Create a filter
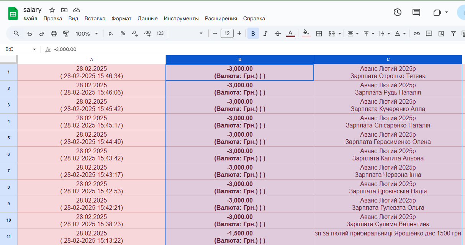The width and height of the screenshot is (465, 245). [454, 34]
